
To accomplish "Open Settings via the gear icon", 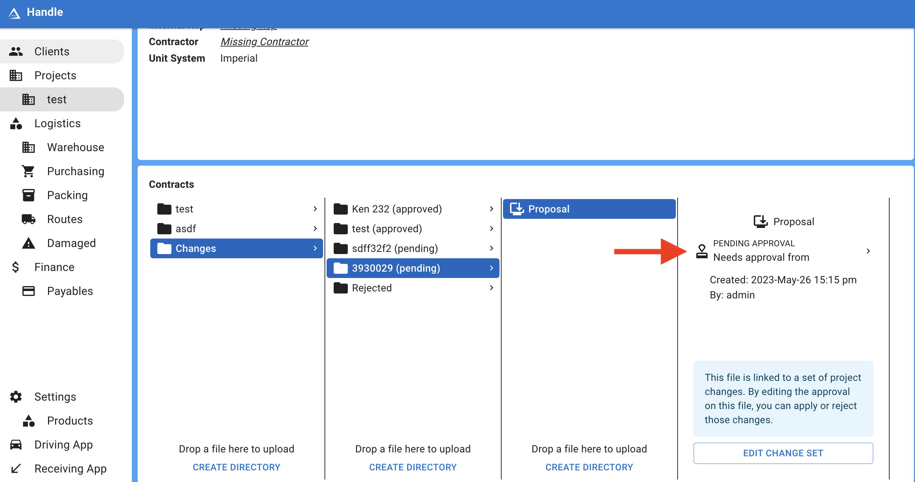I will [16, 396].
